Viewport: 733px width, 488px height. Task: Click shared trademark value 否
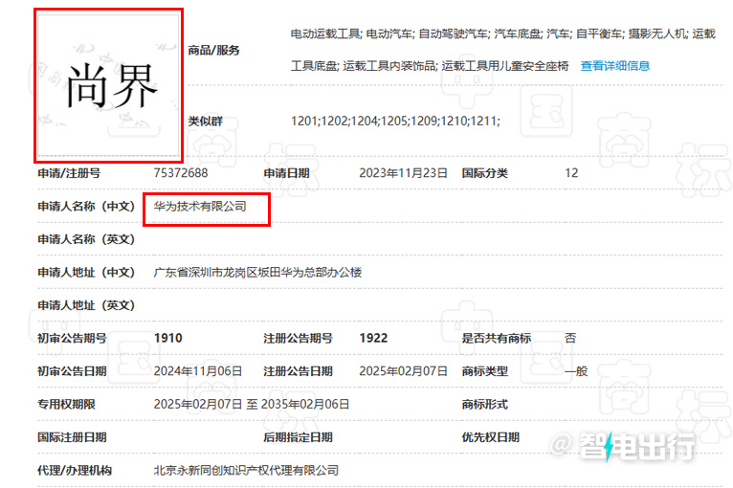click(x=570, y=338)
